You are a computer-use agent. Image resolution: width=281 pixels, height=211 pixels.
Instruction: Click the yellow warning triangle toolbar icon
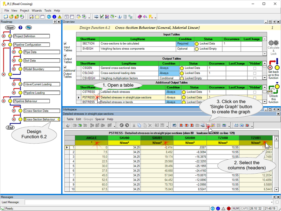point(60,16)
